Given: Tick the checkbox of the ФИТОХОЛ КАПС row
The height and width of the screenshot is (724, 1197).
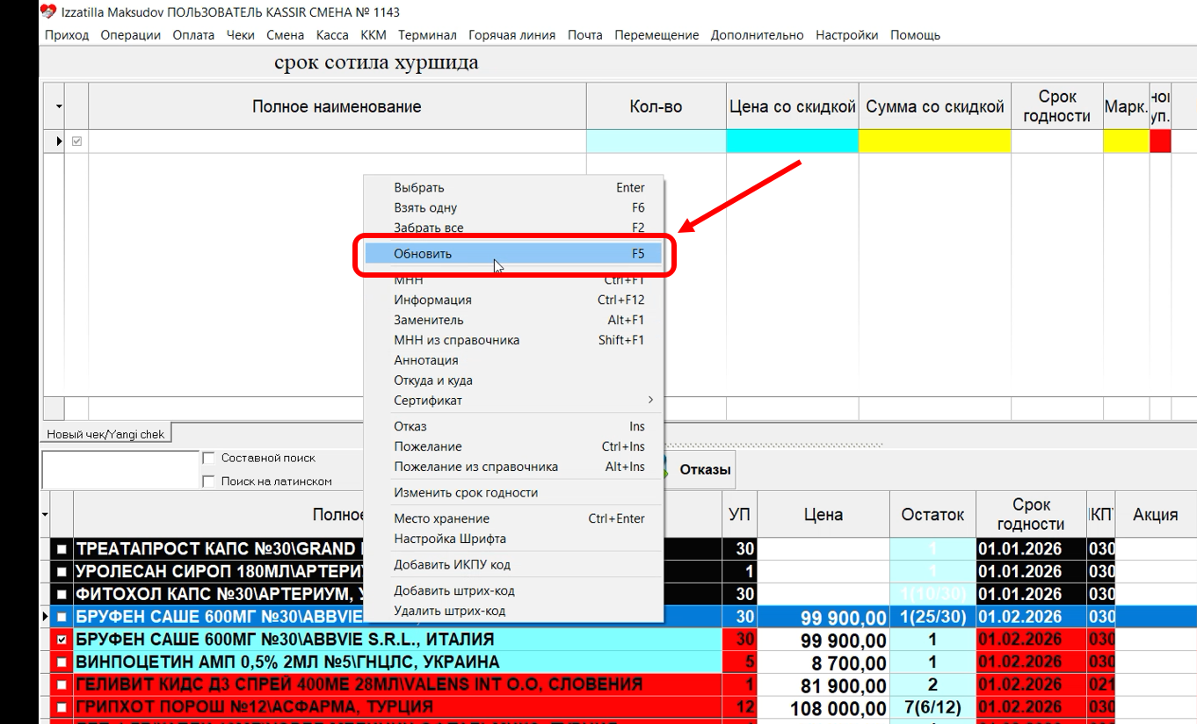Looking at the screenshot, I should 62,595.
